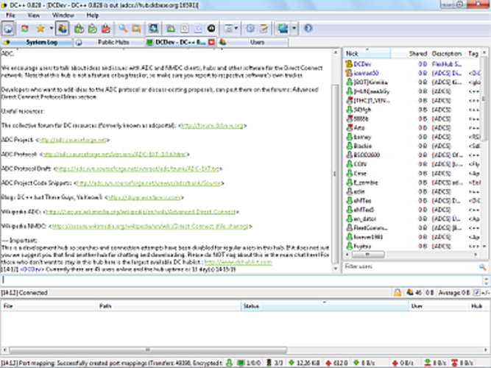Screen dimensions: 491x368
Task: Sort user list by Nick column
Action: point(367,54)
